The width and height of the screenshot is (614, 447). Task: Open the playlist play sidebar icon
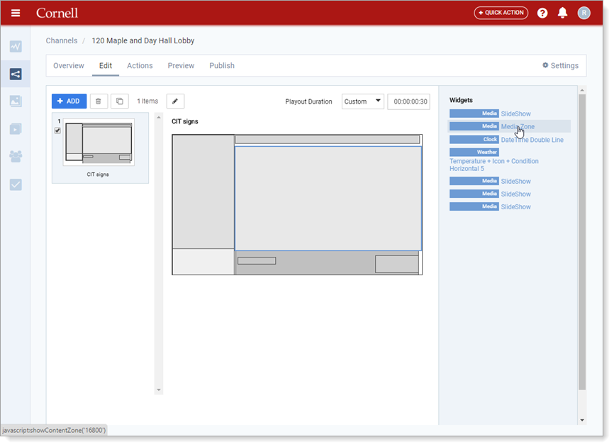[16, 129]
